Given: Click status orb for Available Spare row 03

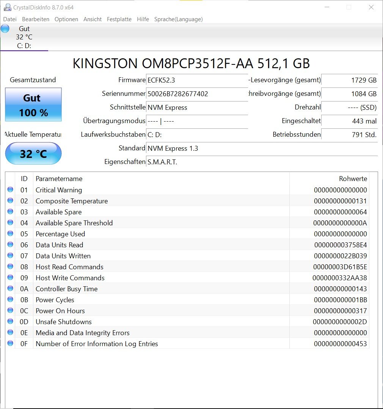Looking at the screenshot, I should click(10, 212).
